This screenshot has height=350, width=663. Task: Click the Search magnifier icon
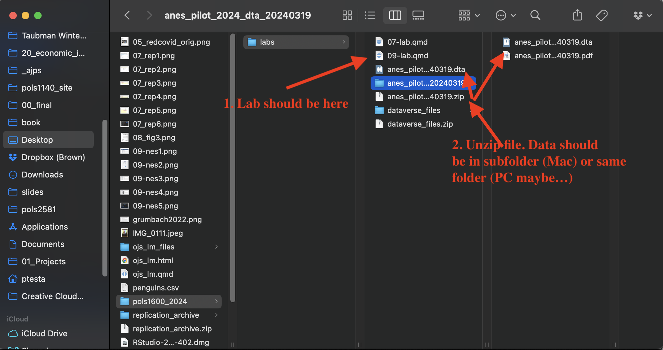pyautogui.click(x=535, y=15)
